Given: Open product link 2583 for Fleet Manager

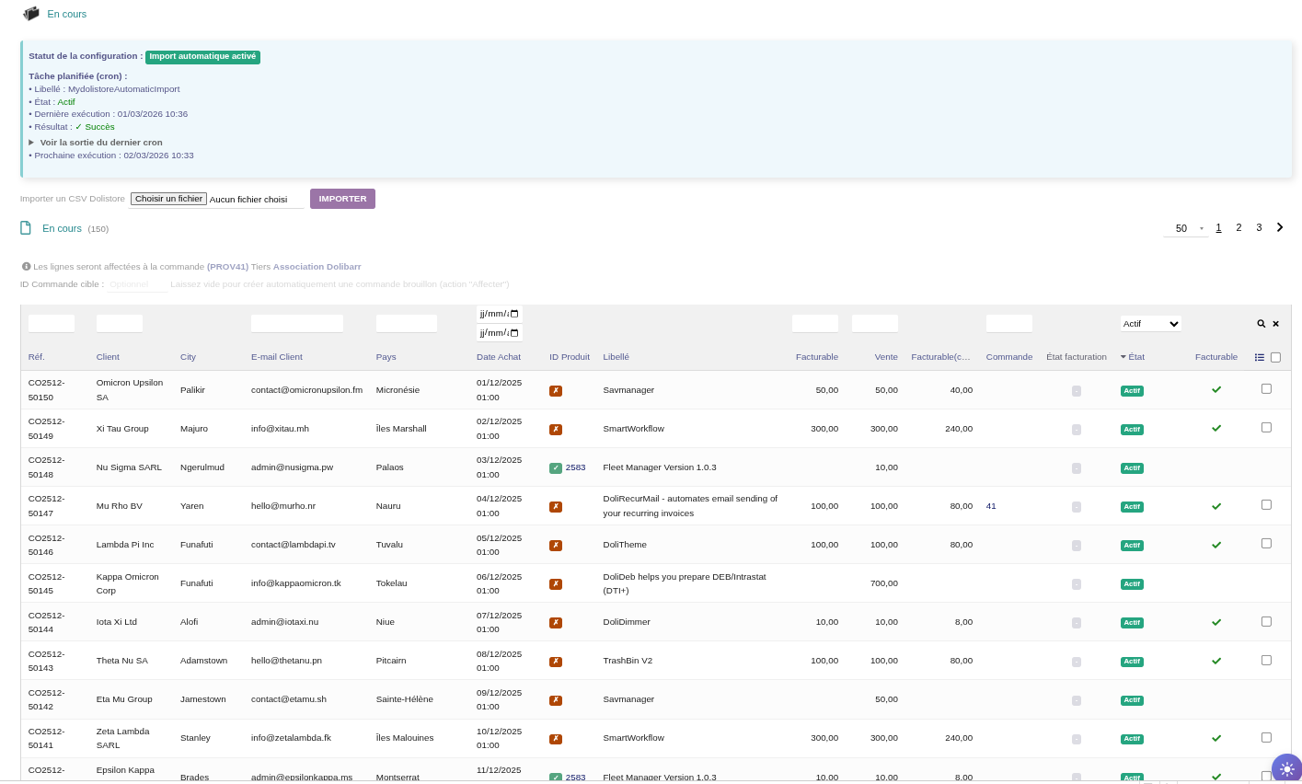Looking at the screenshot, I should (575, 467).
